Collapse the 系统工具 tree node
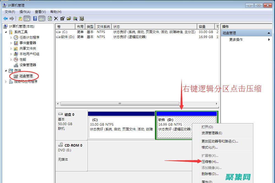275x183 pixels. coord(6,32)
